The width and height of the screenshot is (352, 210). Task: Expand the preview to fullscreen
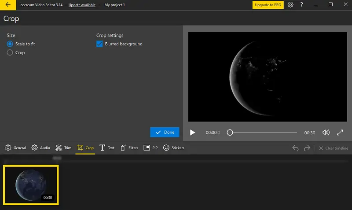pyautogui.click(x=340, y=133)
